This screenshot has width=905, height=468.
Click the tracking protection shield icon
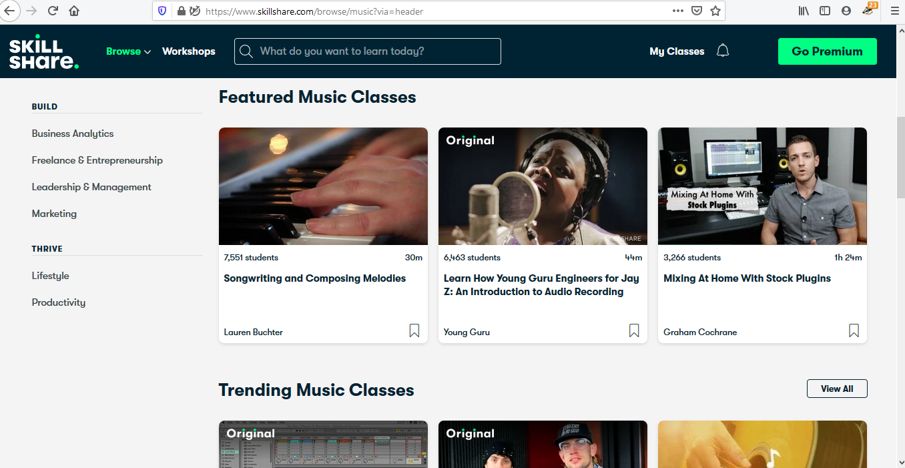pos(162,11)
